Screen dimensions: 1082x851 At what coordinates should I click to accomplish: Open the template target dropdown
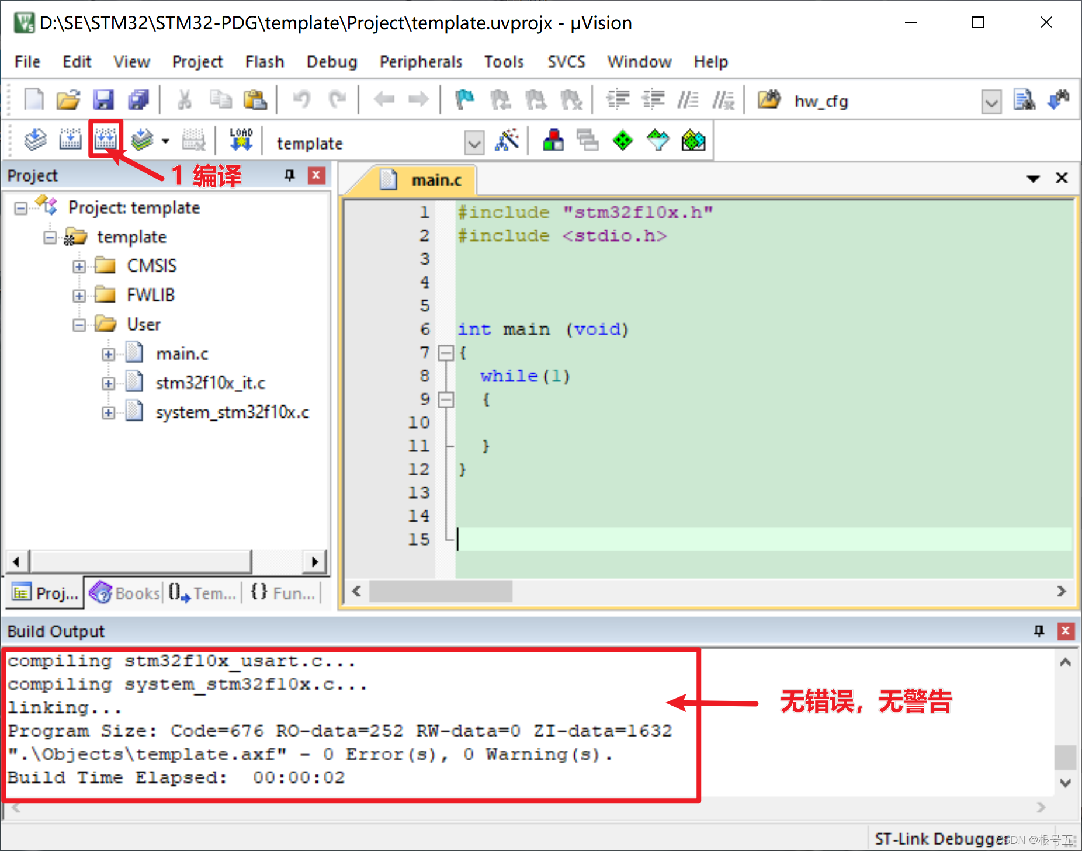coord(474,143)
